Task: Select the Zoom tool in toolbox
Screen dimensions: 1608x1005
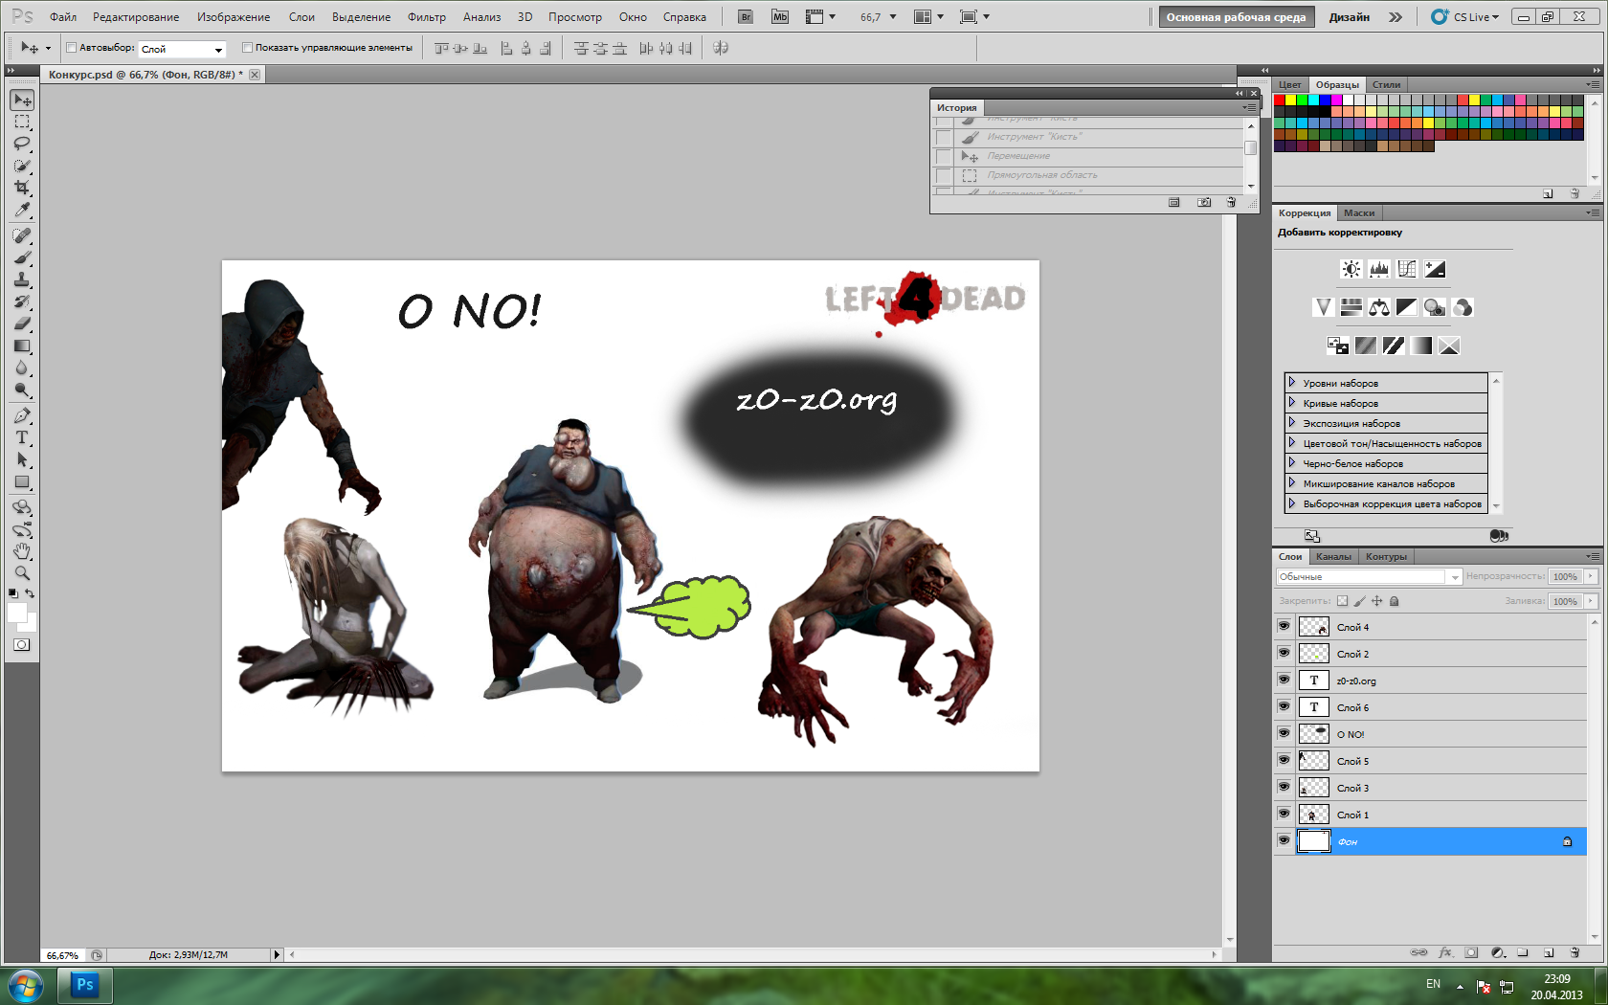Action: pos(22,573)
